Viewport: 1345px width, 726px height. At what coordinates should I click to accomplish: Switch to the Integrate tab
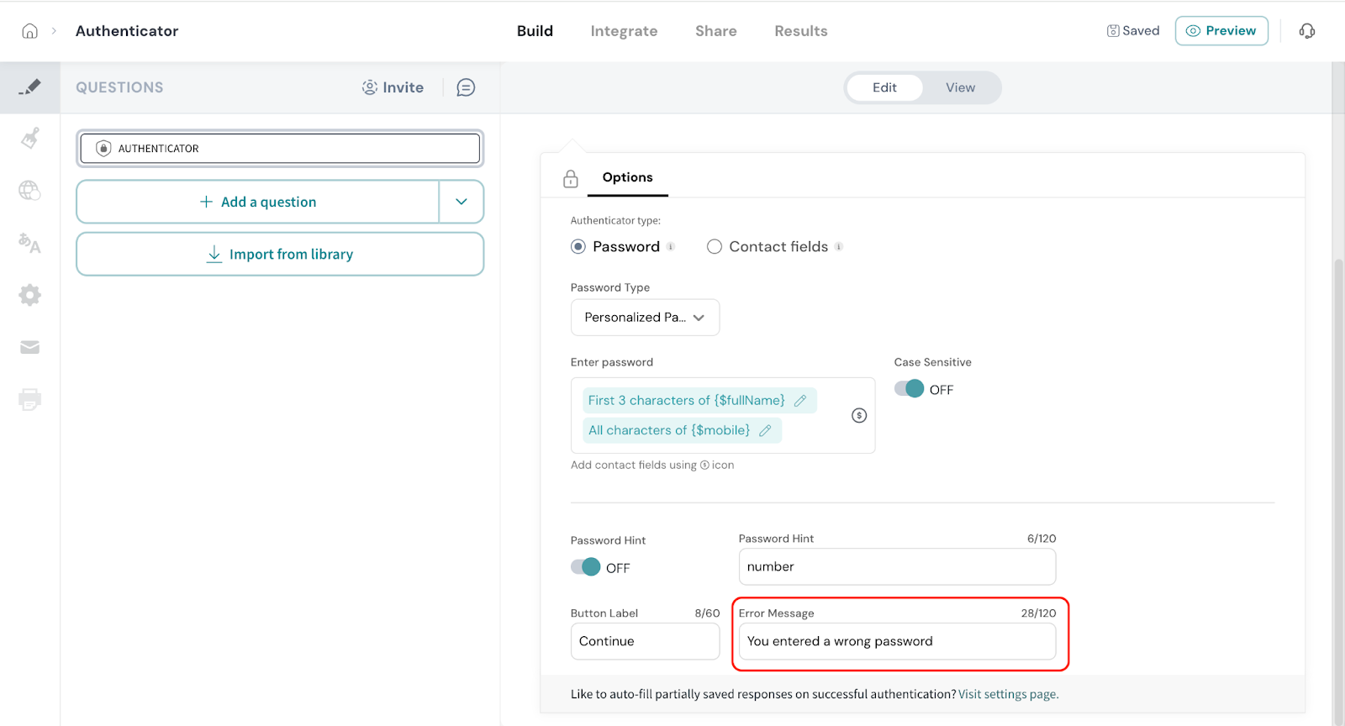coord(624,31)
